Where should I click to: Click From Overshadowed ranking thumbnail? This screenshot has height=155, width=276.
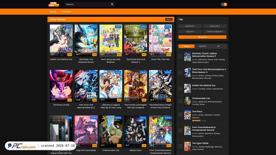coord(187,130)
